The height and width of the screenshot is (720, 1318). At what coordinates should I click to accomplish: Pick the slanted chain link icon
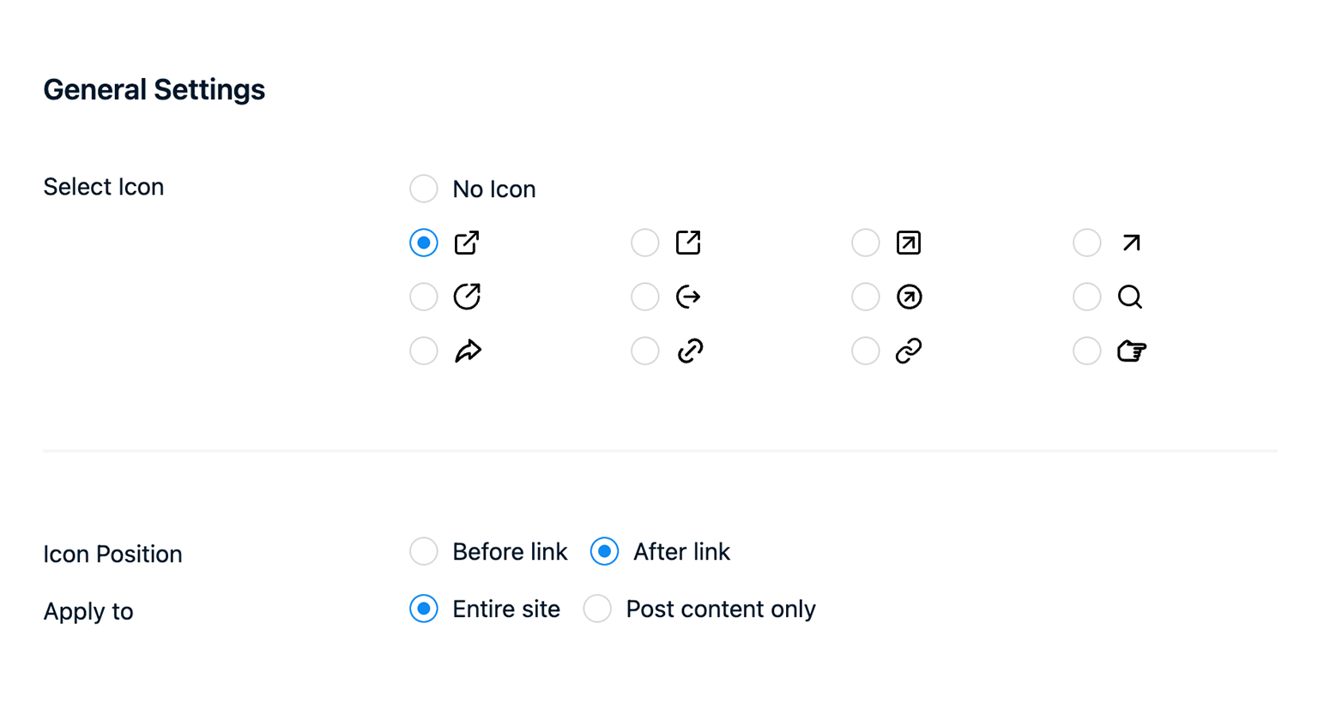tap(645, 351)
